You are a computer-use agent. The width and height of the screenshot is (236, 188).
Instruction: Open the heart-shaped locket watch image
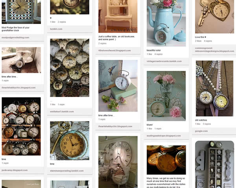[214, 16]
